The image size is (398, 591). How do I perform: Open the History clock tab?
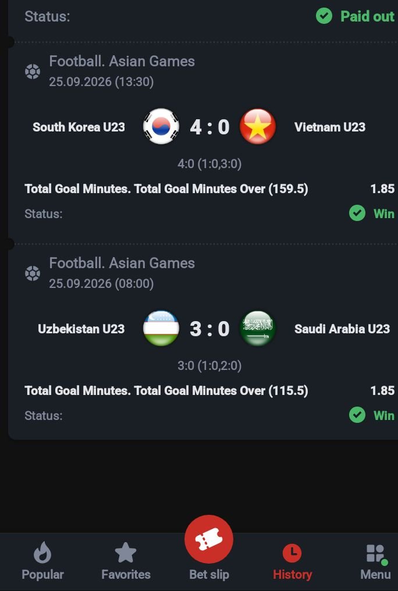click(x=292, y=561)
